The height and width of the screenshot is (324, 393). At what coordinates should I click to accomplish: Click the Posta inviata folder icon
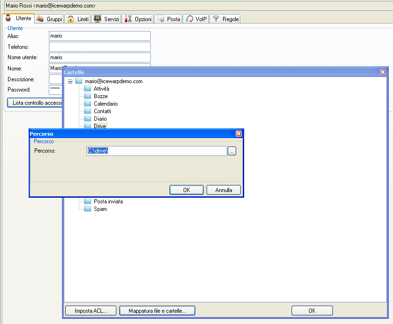point(87,201)
